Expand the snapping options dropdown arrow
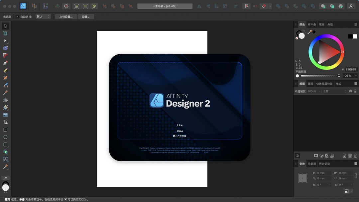 tap(270, 6)
